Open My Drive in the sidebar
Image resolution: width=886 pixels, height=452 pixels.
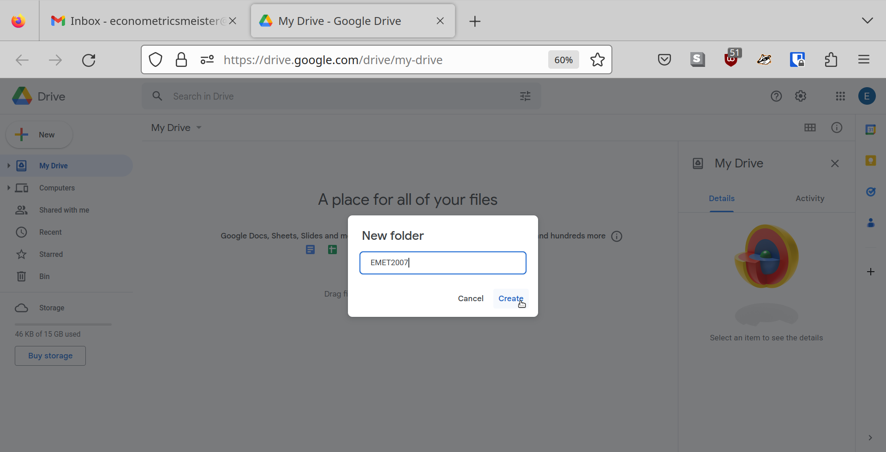(66, 166)
